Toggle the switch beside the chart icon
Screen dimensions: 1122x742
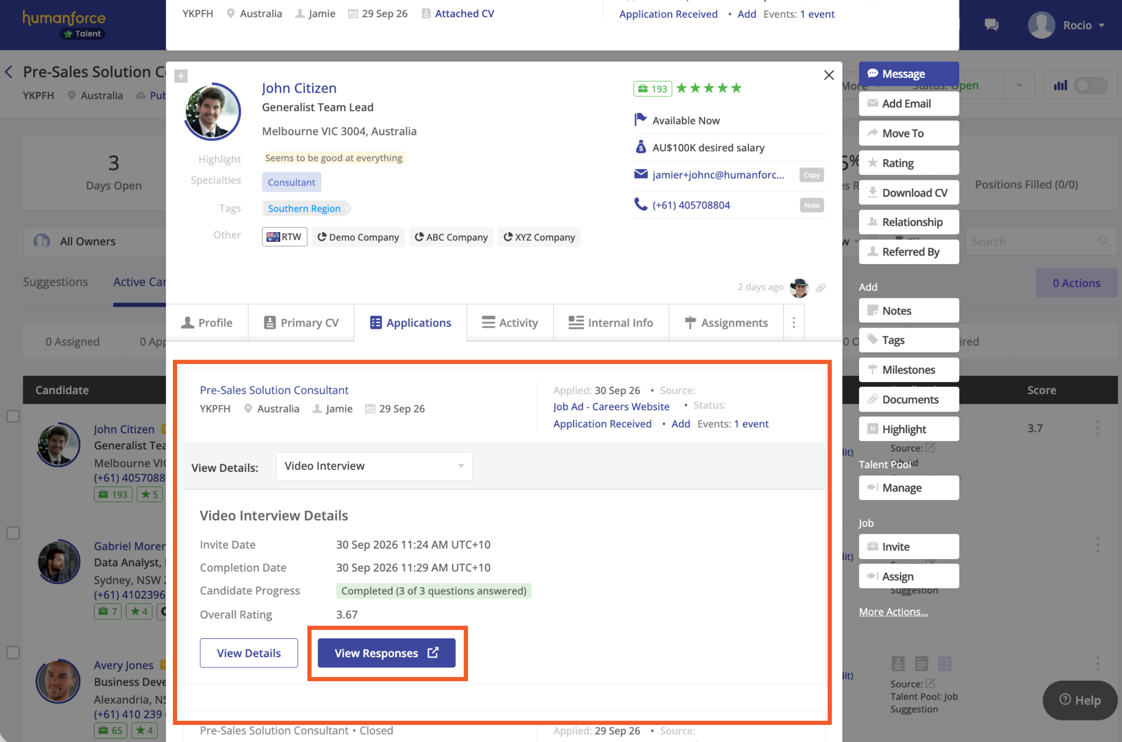tap(1090, 86)
